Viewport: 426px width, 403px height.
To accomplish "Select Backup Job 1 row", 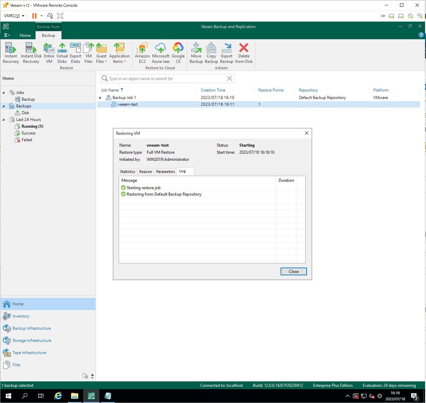I will [259, 98].
